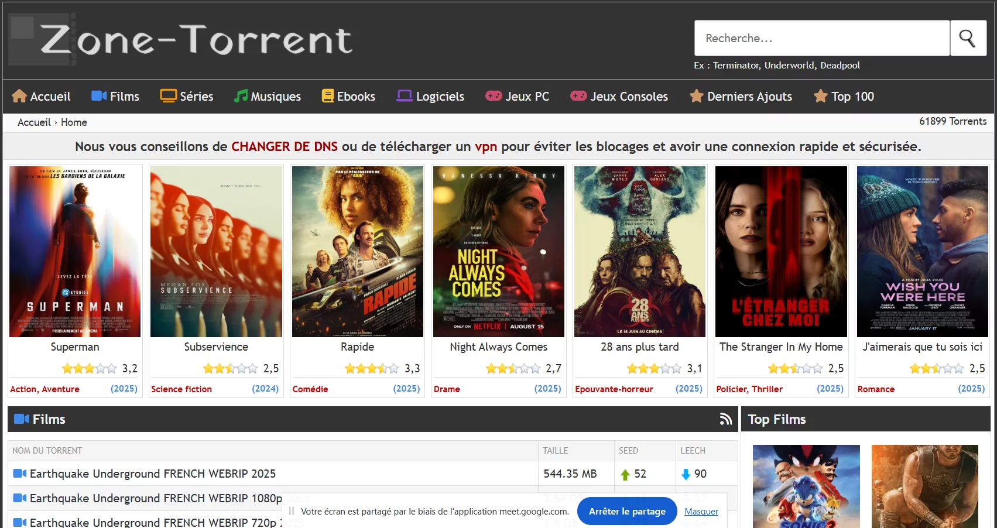Click the home icon next to Accueil
997x528 pixels.
pyautogui.click(x=19, y=96)
